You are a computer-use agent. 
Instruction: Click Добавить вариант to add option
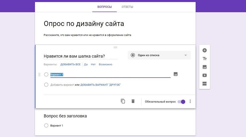click(x=62, y=85)
